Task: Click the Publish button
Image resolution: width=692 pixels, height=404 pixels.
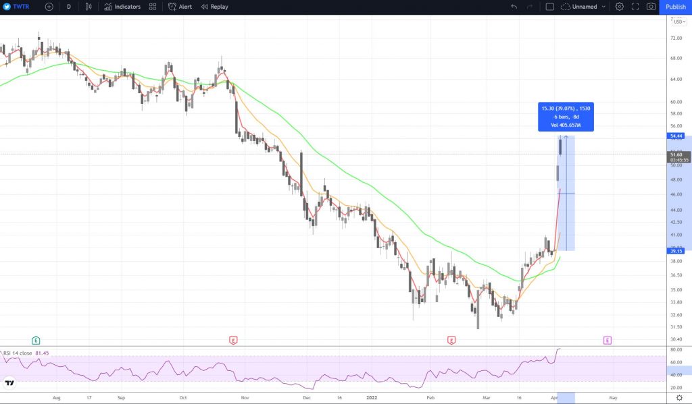Action: 675,7
